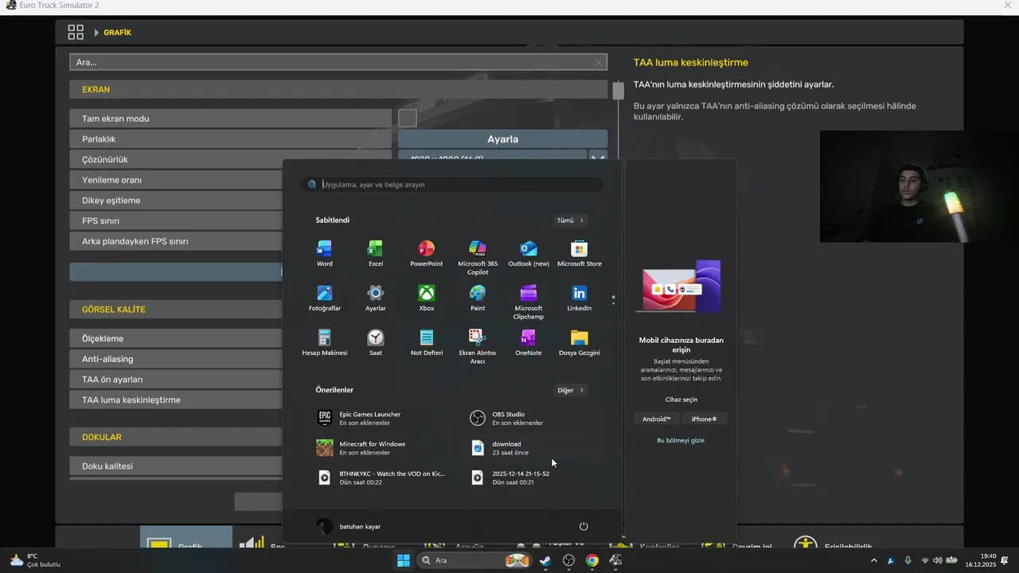Launch Xbox app
Screen dimensions: 1019x573
click(x=426, y=298)
